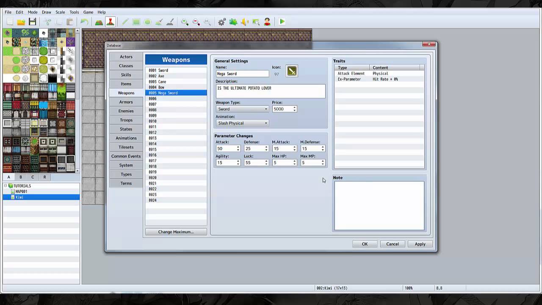Select the Shadow Pen tool
The height and width of the screenshot is (305, 542).
click(169, 22)
